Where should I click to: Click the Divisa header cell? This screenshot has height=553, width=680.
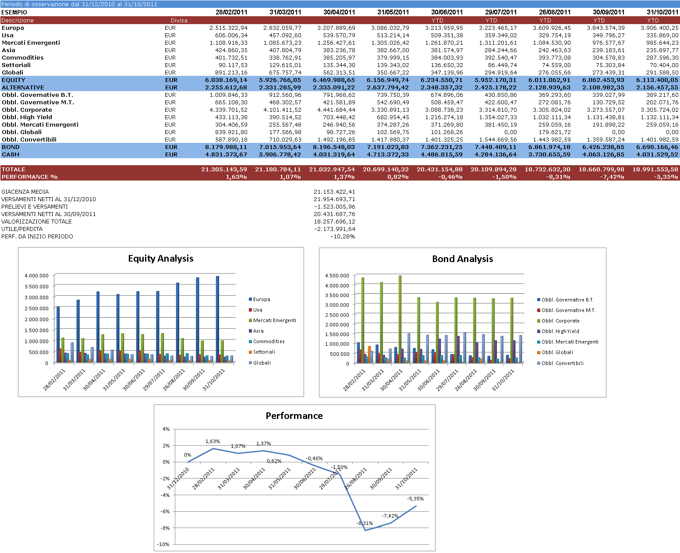179,20
